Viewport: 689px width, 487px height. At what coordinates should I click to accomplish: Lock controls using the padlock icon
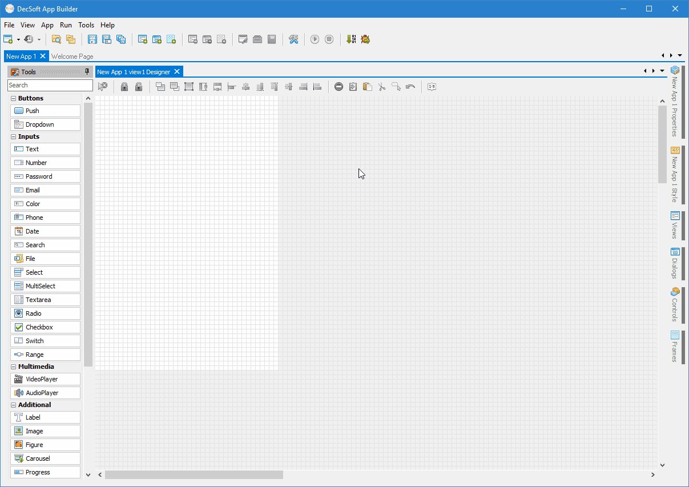(x=124, y=86)
